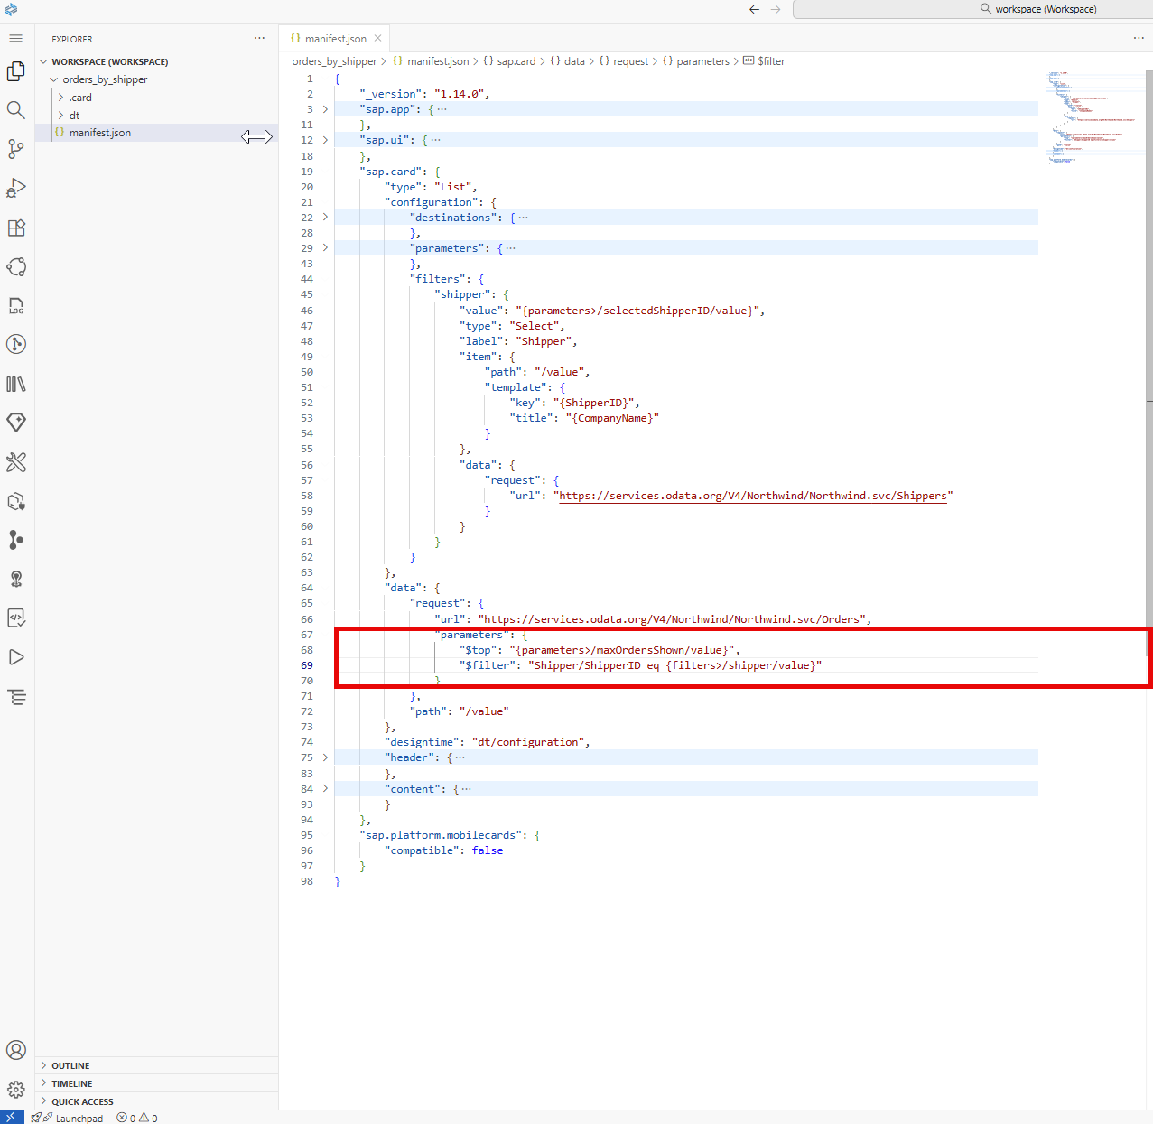Expand the .card folder

[80, 98]
